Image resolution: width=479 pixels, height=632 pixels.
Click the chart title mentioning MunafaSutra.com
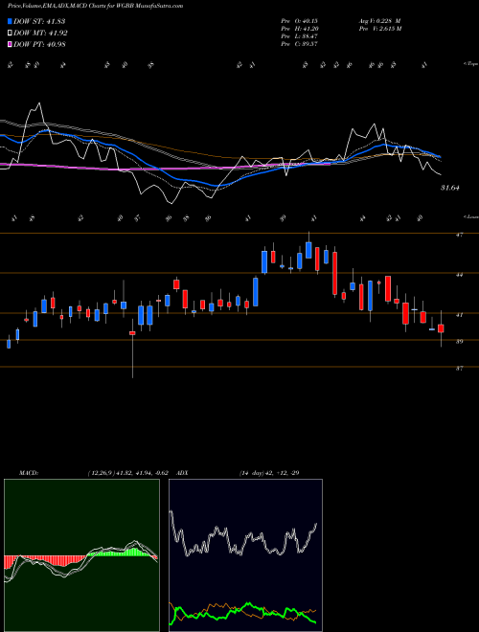(x=95, y=6)
